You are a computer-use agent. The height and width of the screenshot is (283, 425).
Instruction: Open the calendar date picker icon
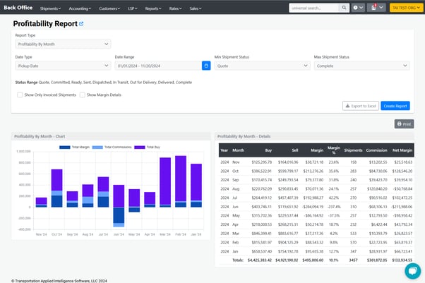pyautogui.click(x=206, y=66)
